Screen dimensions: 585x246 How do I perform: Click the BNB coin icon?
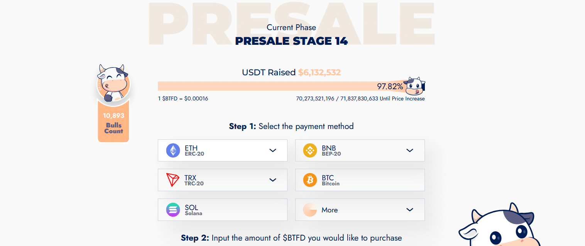pyautogui.click(x=310, y=150)
